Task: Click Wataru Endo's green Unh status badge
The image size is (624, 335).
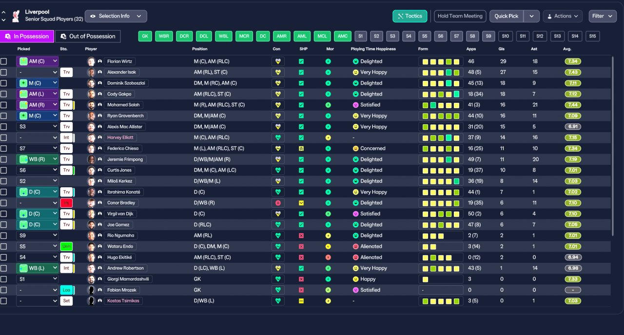Action: click(x=66, y=246)
